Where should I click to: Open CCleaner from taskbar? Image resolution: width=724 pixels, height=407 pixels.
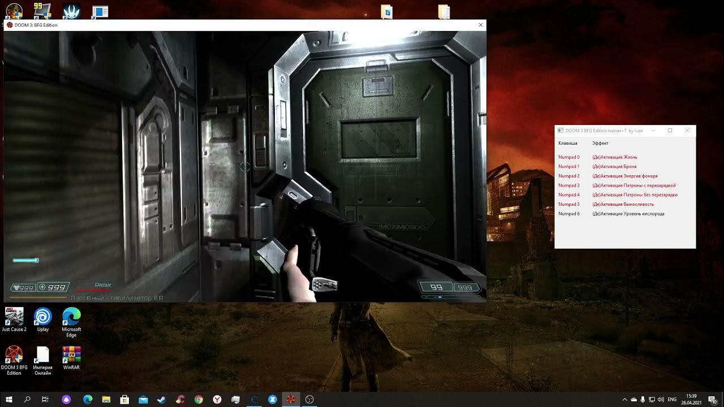tap(180, 399)
